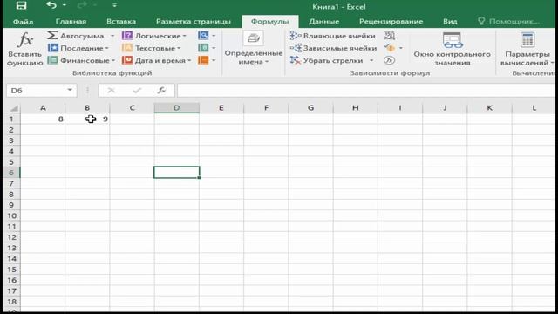Click the Evaluate Formula icon
Screen dimensions: 558x314
click(x=389, y=60)
